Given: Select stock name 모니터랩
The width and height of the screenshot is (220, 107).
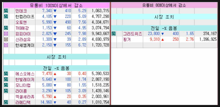Looking at the screenshot, I should 23,85.
